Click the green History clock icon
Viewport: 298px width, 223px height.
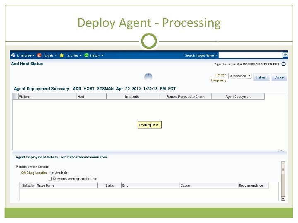coord(87,55)
